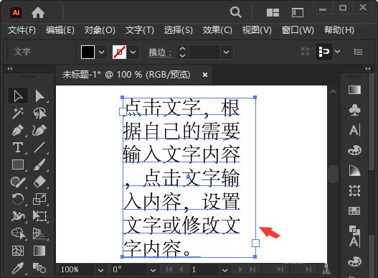Viewport: 378px width, 278px height.
Task: Click the 描边 stroke label link
Action: tap(160, 52)
